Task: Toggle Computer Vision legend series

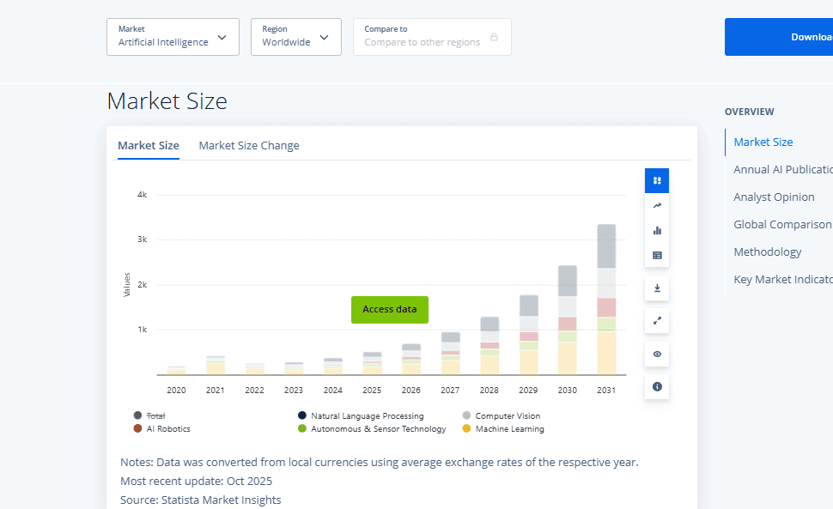Action: (508, 415)
